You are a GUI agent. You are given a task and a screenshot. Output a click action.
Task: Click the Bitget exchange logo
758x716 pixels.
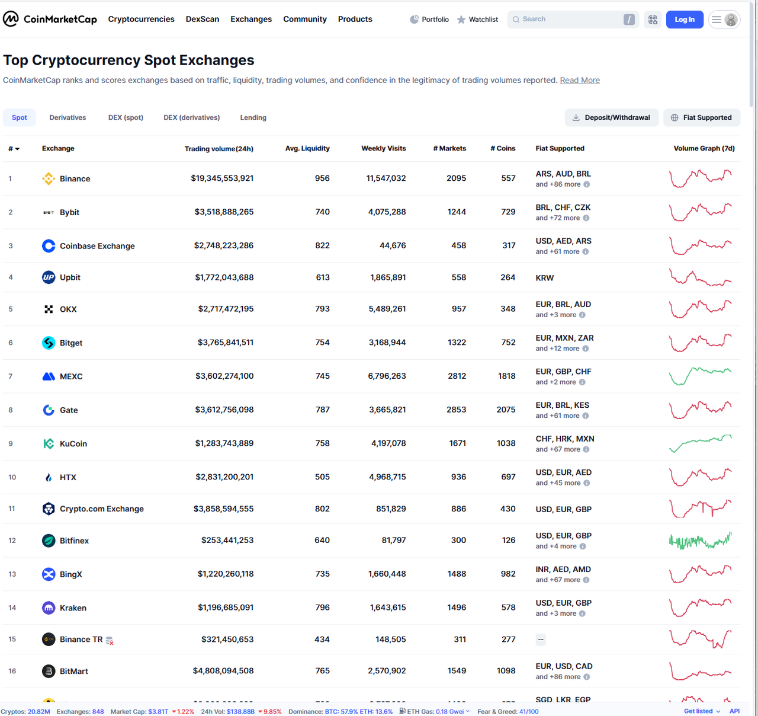coord(49,343)
